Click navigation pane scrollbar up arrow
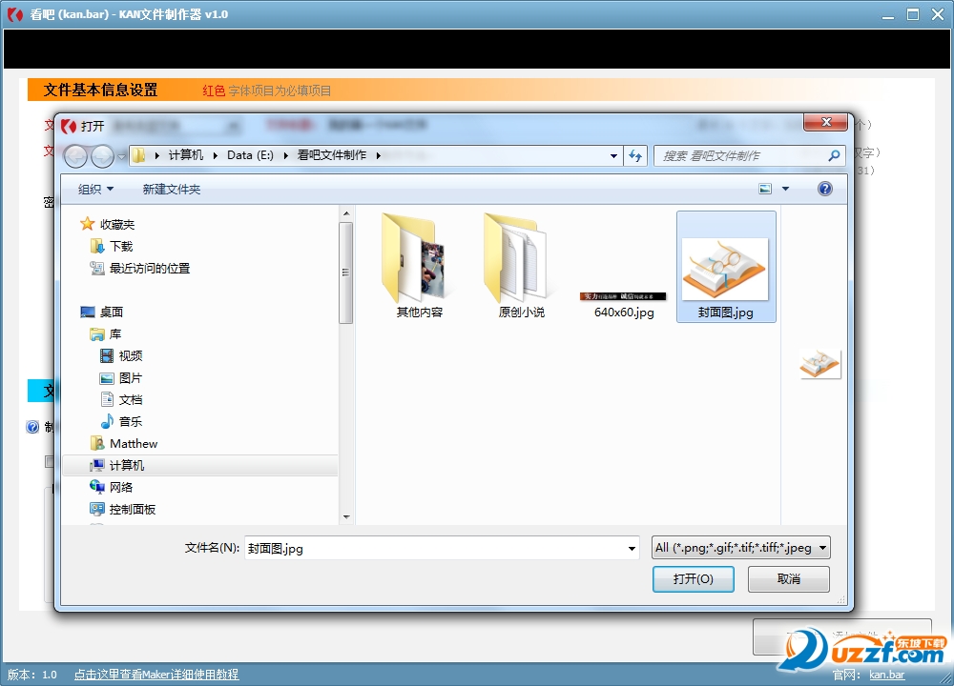The image size is (954, 686). pyautogui.click(x=346, y=213)
